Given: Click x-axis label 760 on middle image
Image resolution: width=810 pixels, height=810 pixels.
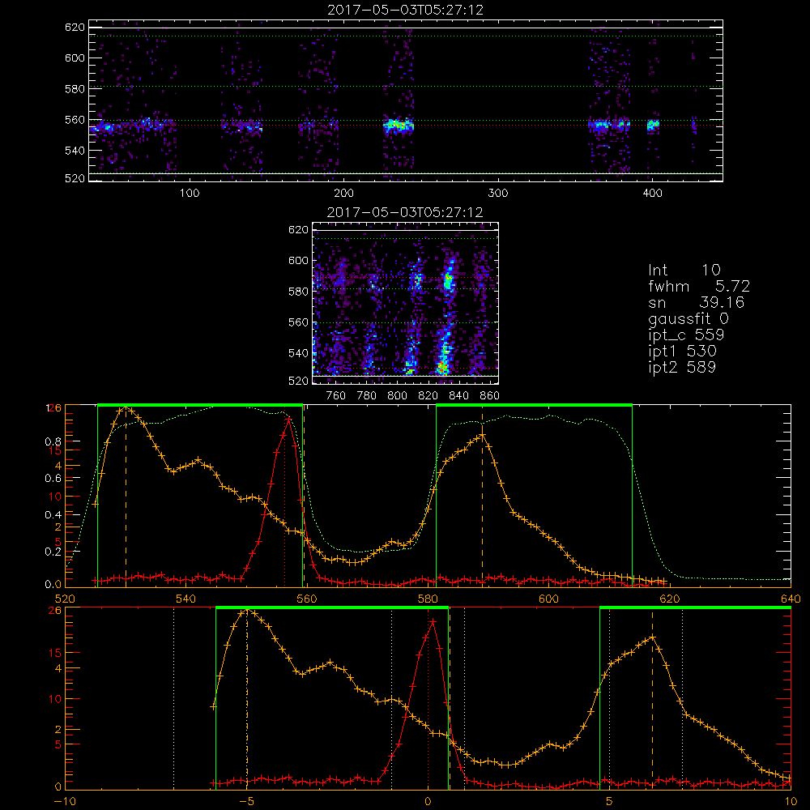Looking at the screenshot, I should [336, 396].
